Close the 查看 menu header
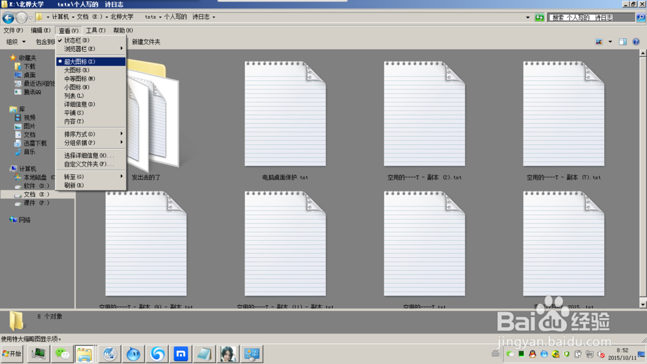Viewport: 647px width, 364px height. click(68, 30)
